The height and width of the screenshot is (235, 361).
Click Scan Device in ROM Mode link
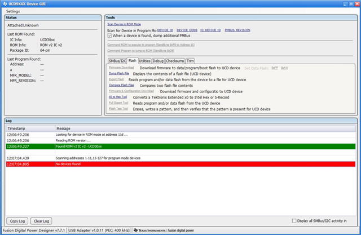point(124,24)
